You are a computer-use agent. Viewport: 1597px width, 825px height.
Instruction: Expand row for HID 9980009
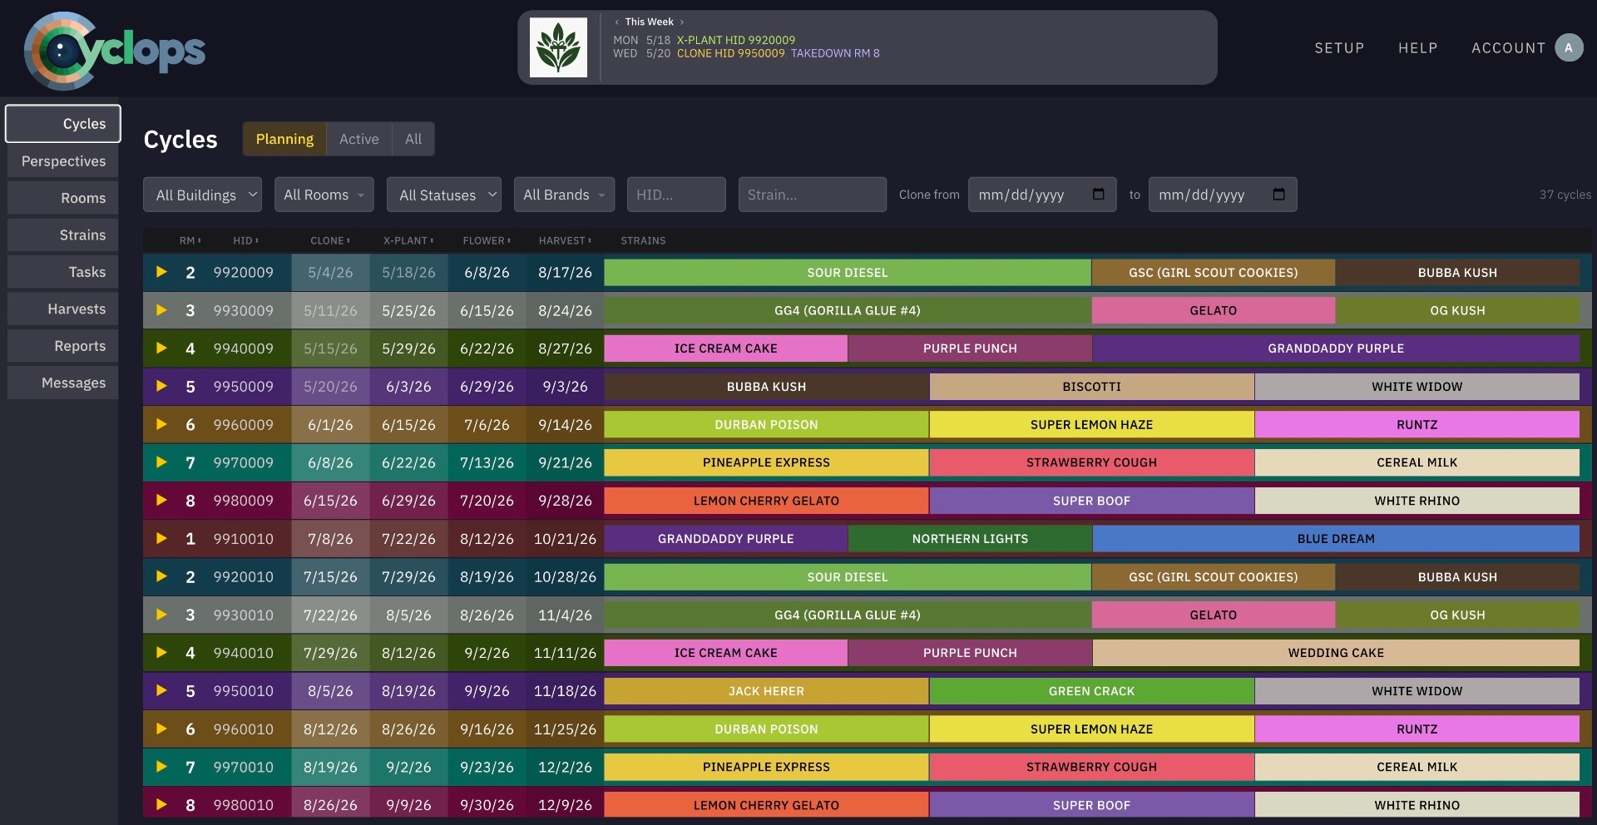pyautogui.click(x=161, y=501)
